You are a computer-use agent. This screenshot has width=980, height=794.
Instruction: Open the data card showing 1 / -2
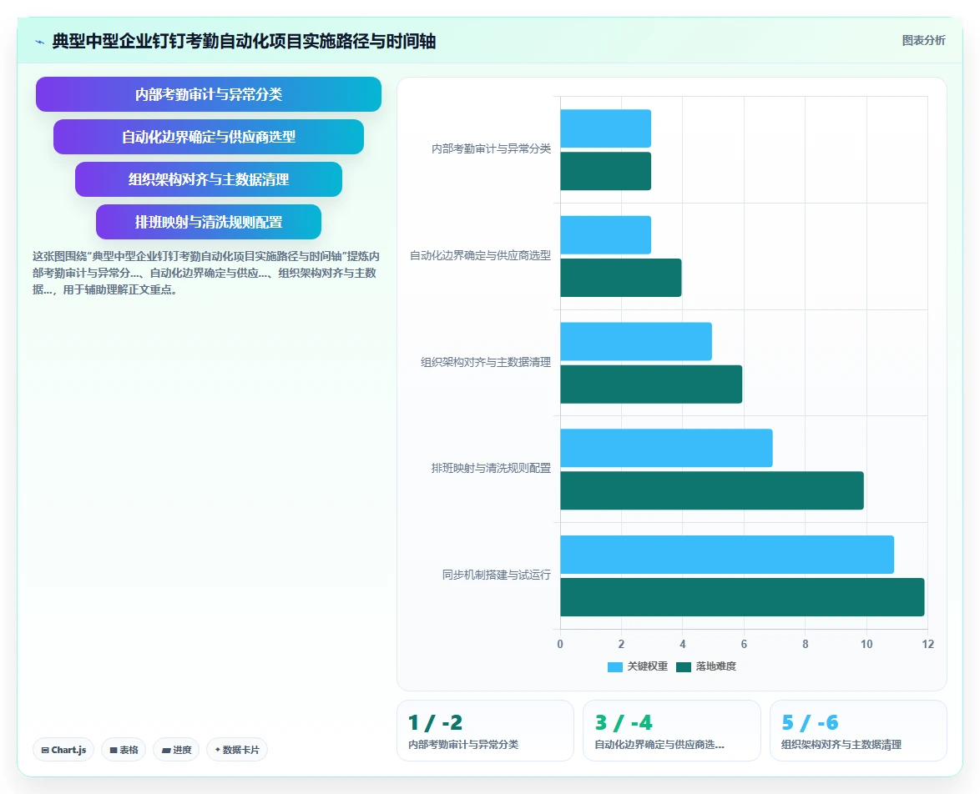[486, 731]
